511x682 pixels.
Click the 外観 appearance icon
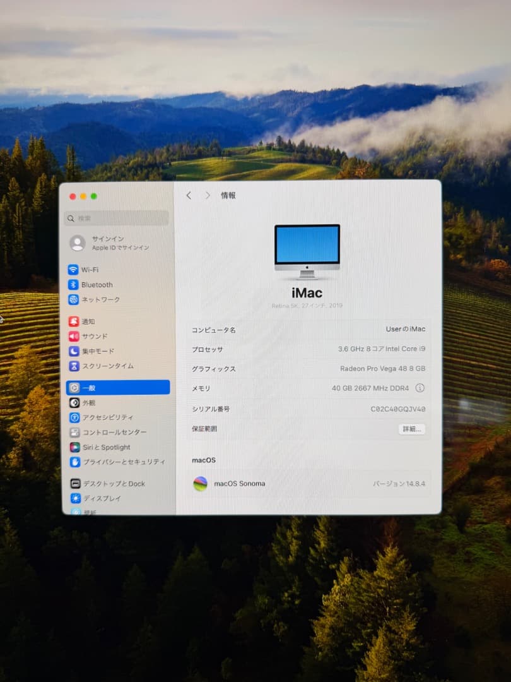click(x=74, y=403)
